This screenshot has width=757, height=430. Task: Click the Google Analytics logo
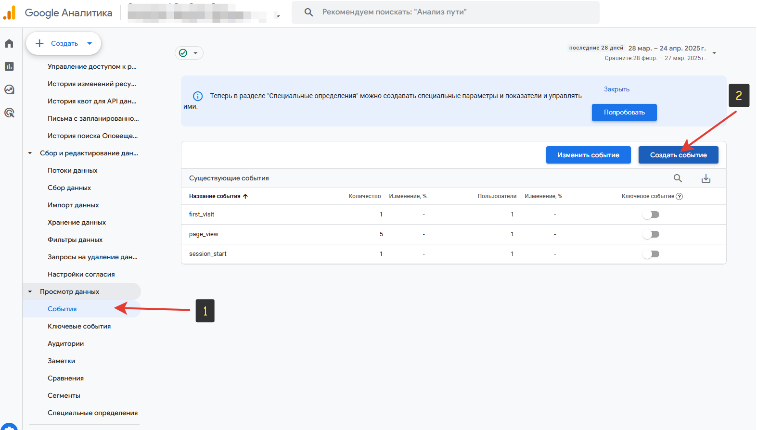[x=10, y=13]
